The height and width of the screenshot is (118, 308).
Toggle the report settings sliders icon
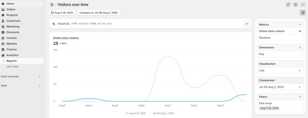(x=303, y=13)
